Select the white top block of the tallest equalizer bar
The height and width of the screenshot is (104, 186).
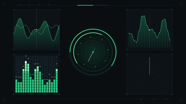pyautogui.click(x=26, y=62)
